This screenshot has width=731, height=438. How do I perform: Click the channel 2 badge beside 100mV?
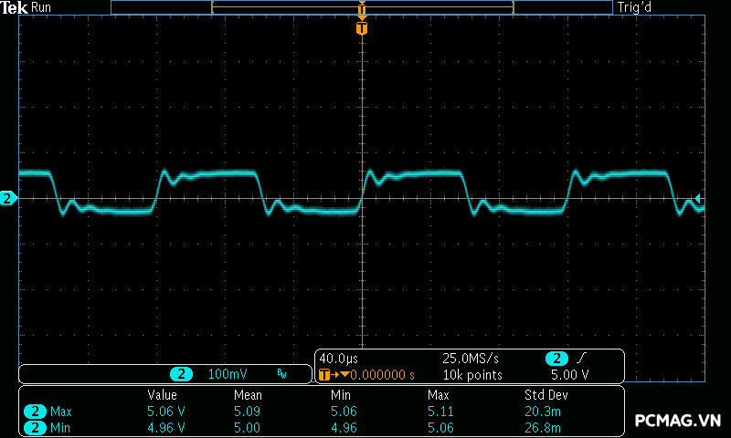182,374
